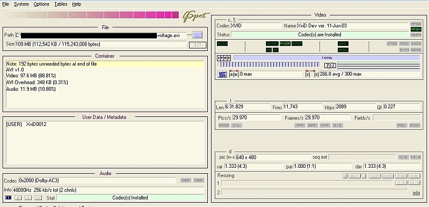Open the Help menu
The height and width of the screenshot is (207, 429).
[x=77, y=4]
